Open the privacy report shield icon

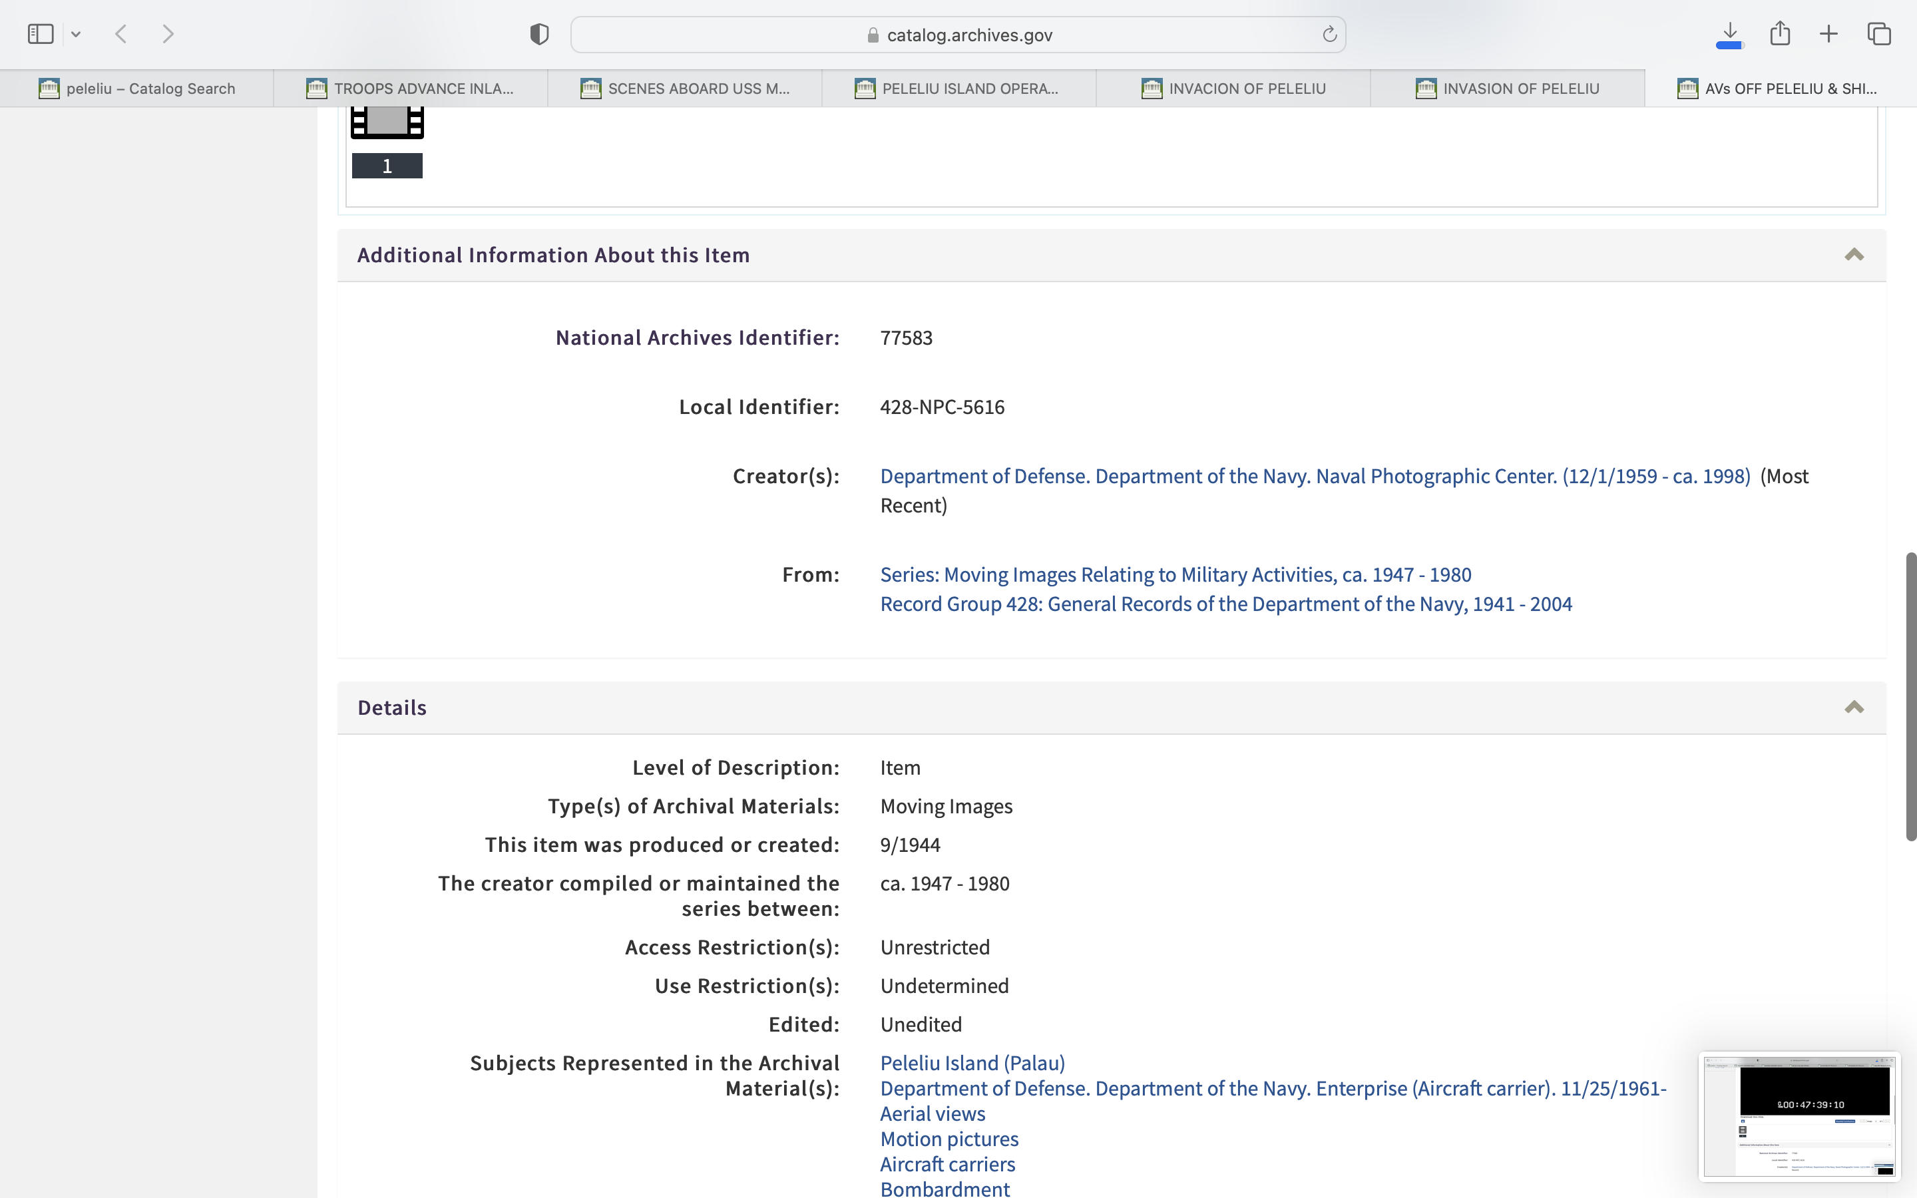tap(539, 34)
